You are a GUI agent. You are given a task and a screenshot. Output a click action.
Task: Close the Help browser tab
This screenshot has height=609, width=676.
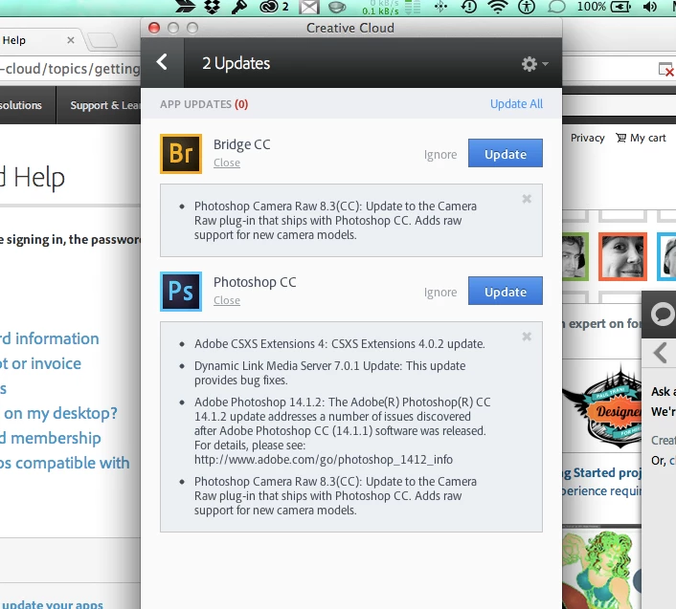coord(71,40)
